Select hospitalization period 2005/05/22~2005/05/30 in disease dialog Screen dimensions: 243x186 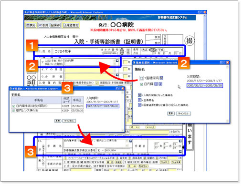204,85
